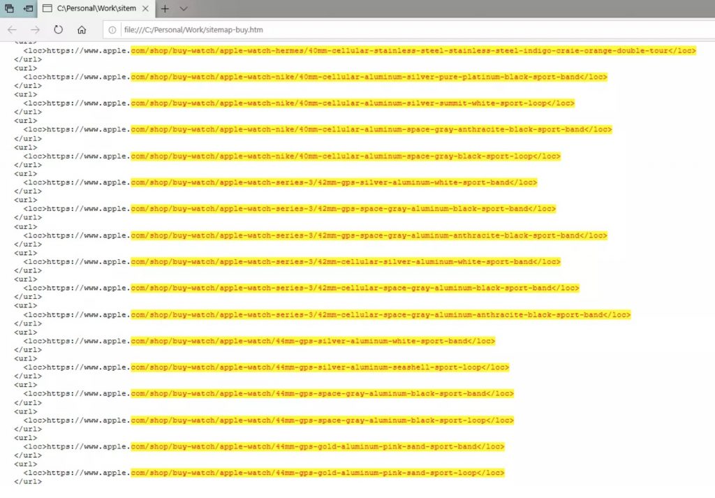Show site information icon in address bar

113,30
